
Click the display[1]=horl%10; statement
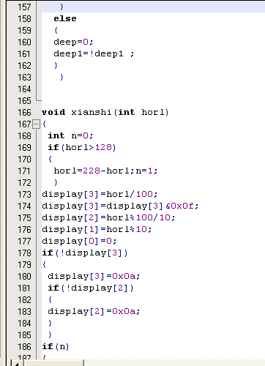tap(97, 229)
